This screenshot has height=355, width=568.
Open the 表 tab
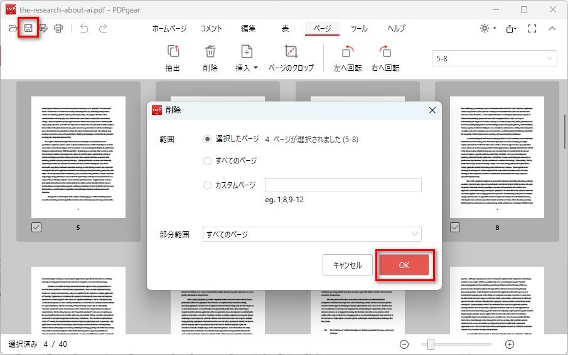point(286,29)
